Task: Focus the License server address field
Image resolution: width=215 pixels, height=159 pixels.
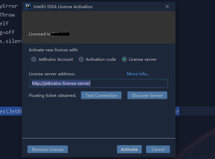Action: 99,83
